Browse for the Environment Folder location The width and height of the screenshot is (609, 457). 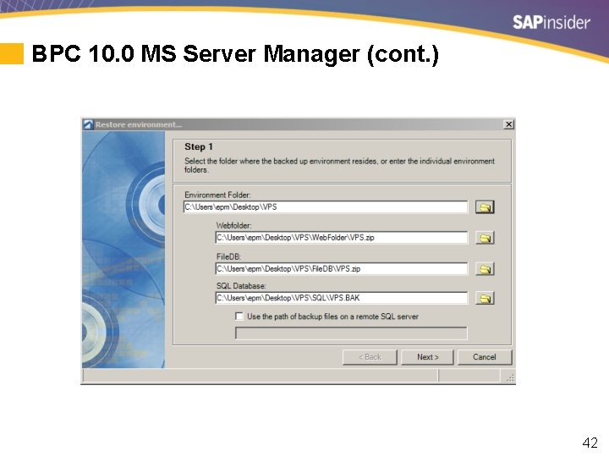[485, 207]
